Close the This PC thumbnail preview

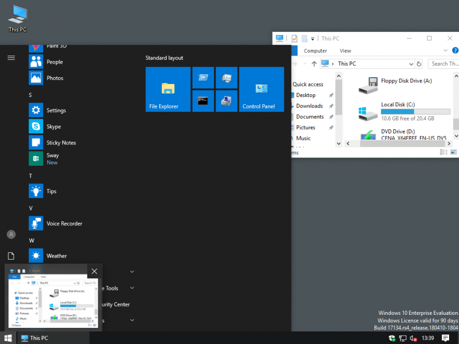(x=94, y=271)
